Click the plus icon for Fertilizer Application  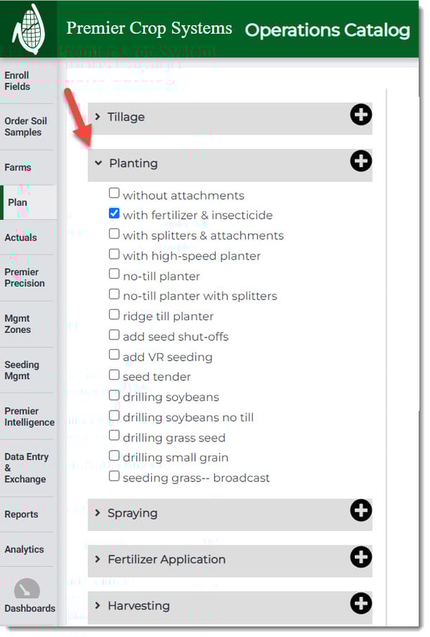tap(361, 558)
